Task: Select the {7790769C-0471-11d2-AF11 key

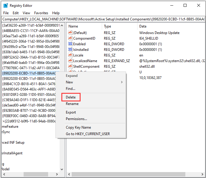Action: tap(31, 68)
